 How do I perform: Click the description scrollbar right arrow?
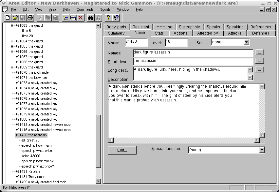pyautogui.click(x=257, y=140)
